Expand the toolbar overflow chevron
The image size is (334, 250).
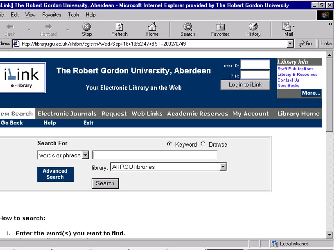(x=331, y=24)
